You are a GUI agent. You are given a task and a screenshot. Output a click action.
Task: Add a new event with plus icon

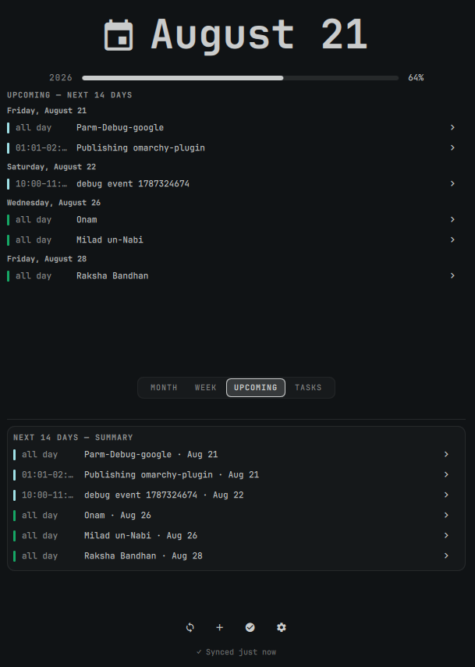[x=219, y=627]
